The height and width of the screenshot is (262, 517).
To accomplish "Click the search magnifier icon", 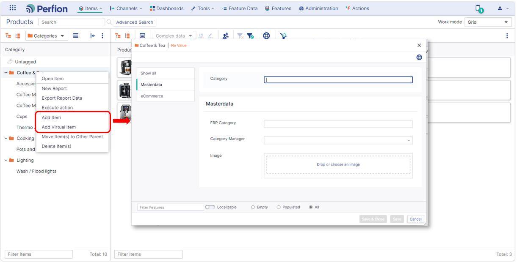I will click(109, 22).
